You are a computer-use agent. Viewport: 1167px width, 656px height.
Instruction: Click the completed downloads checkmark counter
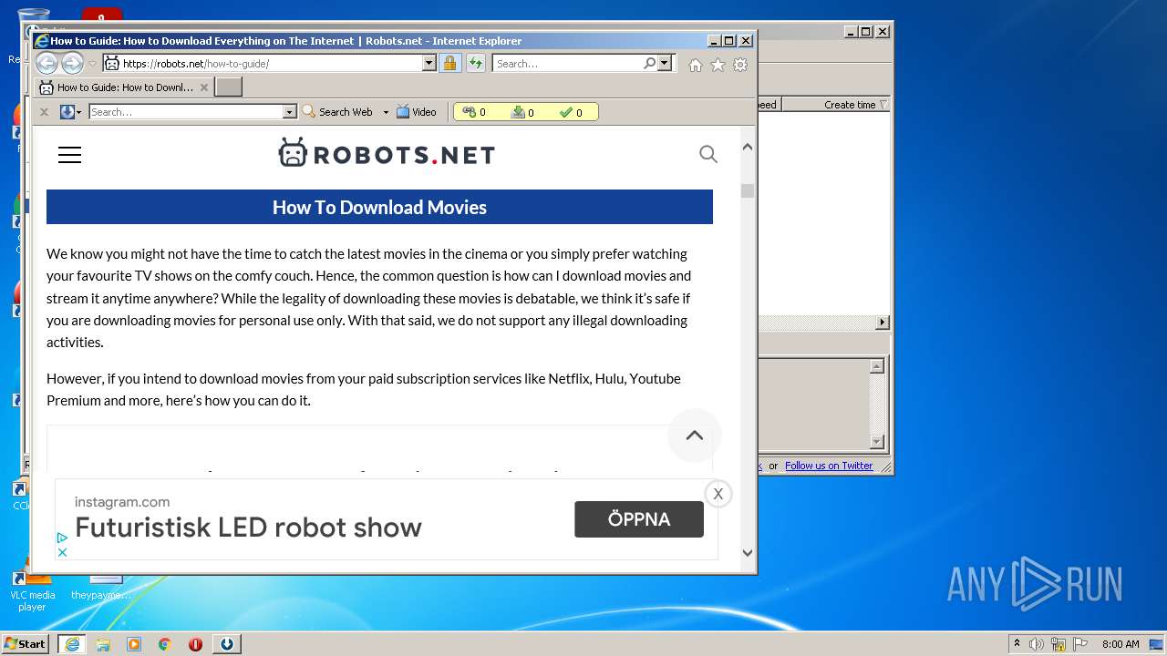[x=566, y=112]
